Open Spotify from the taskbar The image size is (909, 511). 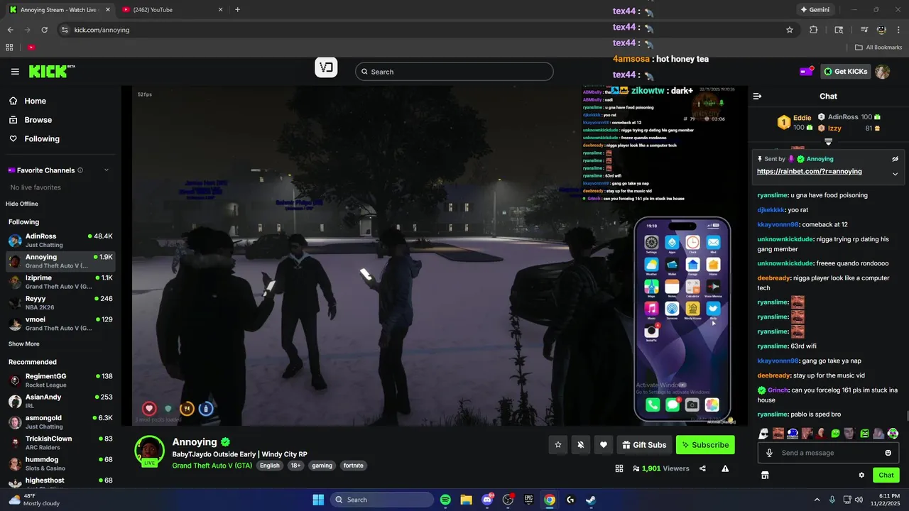[x=445, y=500]
